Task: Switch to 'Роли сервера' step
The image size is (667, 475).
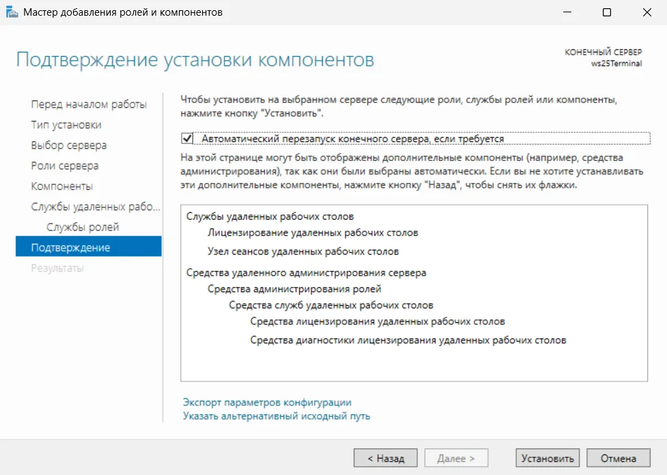Action: 65,165
